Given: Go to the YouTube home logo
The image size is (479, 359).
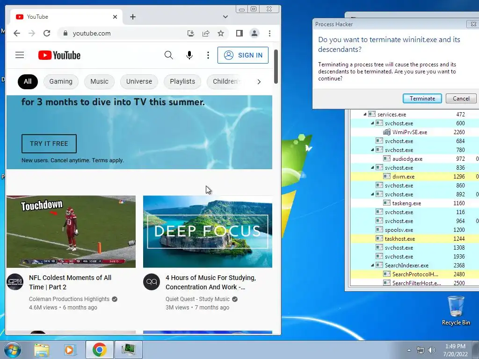Looking at the screenshot, I should [x=59, y=55].
